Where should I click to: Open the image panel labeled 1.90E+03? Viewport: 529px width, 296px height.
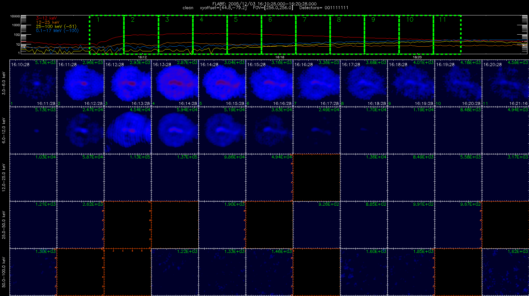tap(222, 225)
